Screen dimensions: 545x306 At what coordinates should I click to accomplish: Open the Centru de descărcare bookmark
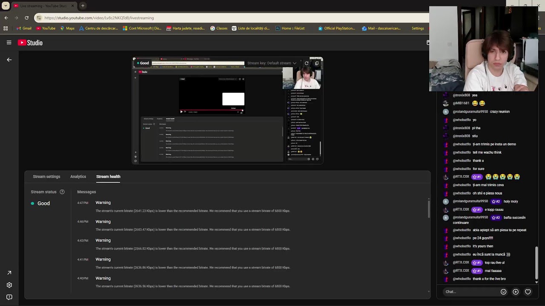point(98,28)
